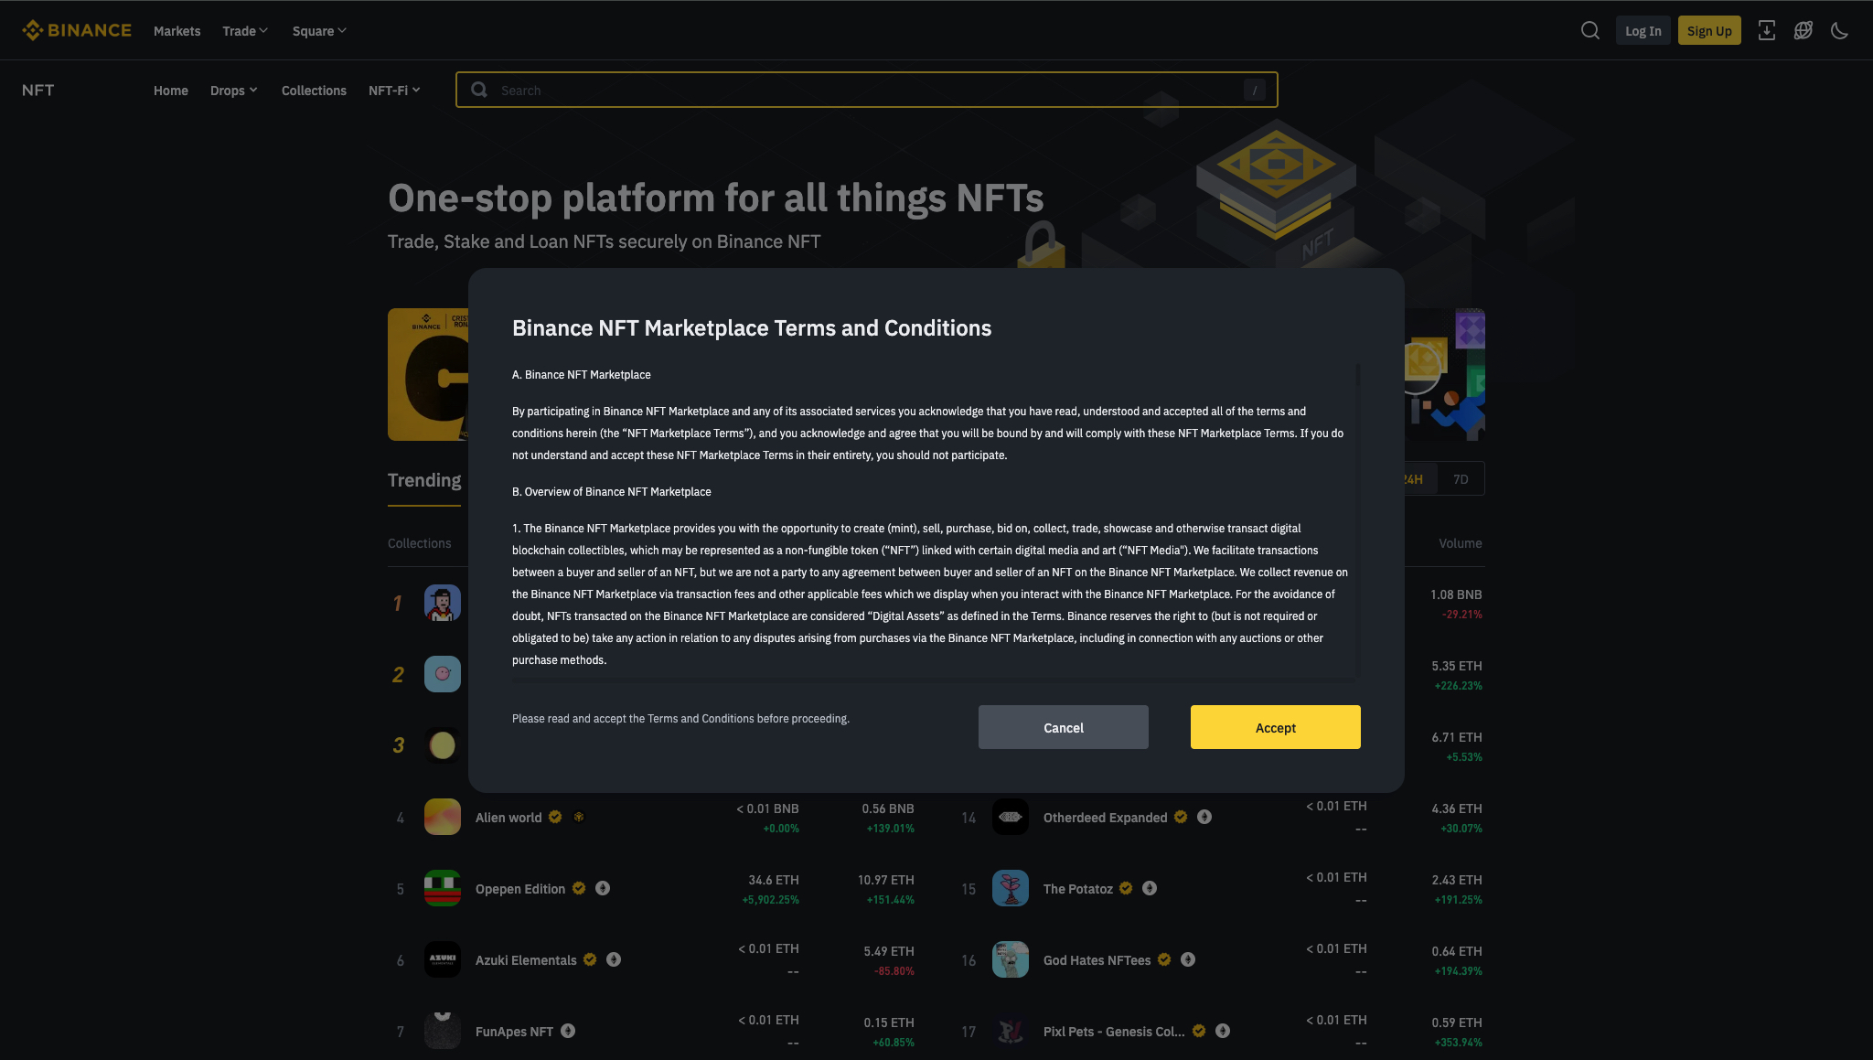1873x1060 pixels.
Task: Open the search magnifier in the top navigation
Action: click(1589, 30)
